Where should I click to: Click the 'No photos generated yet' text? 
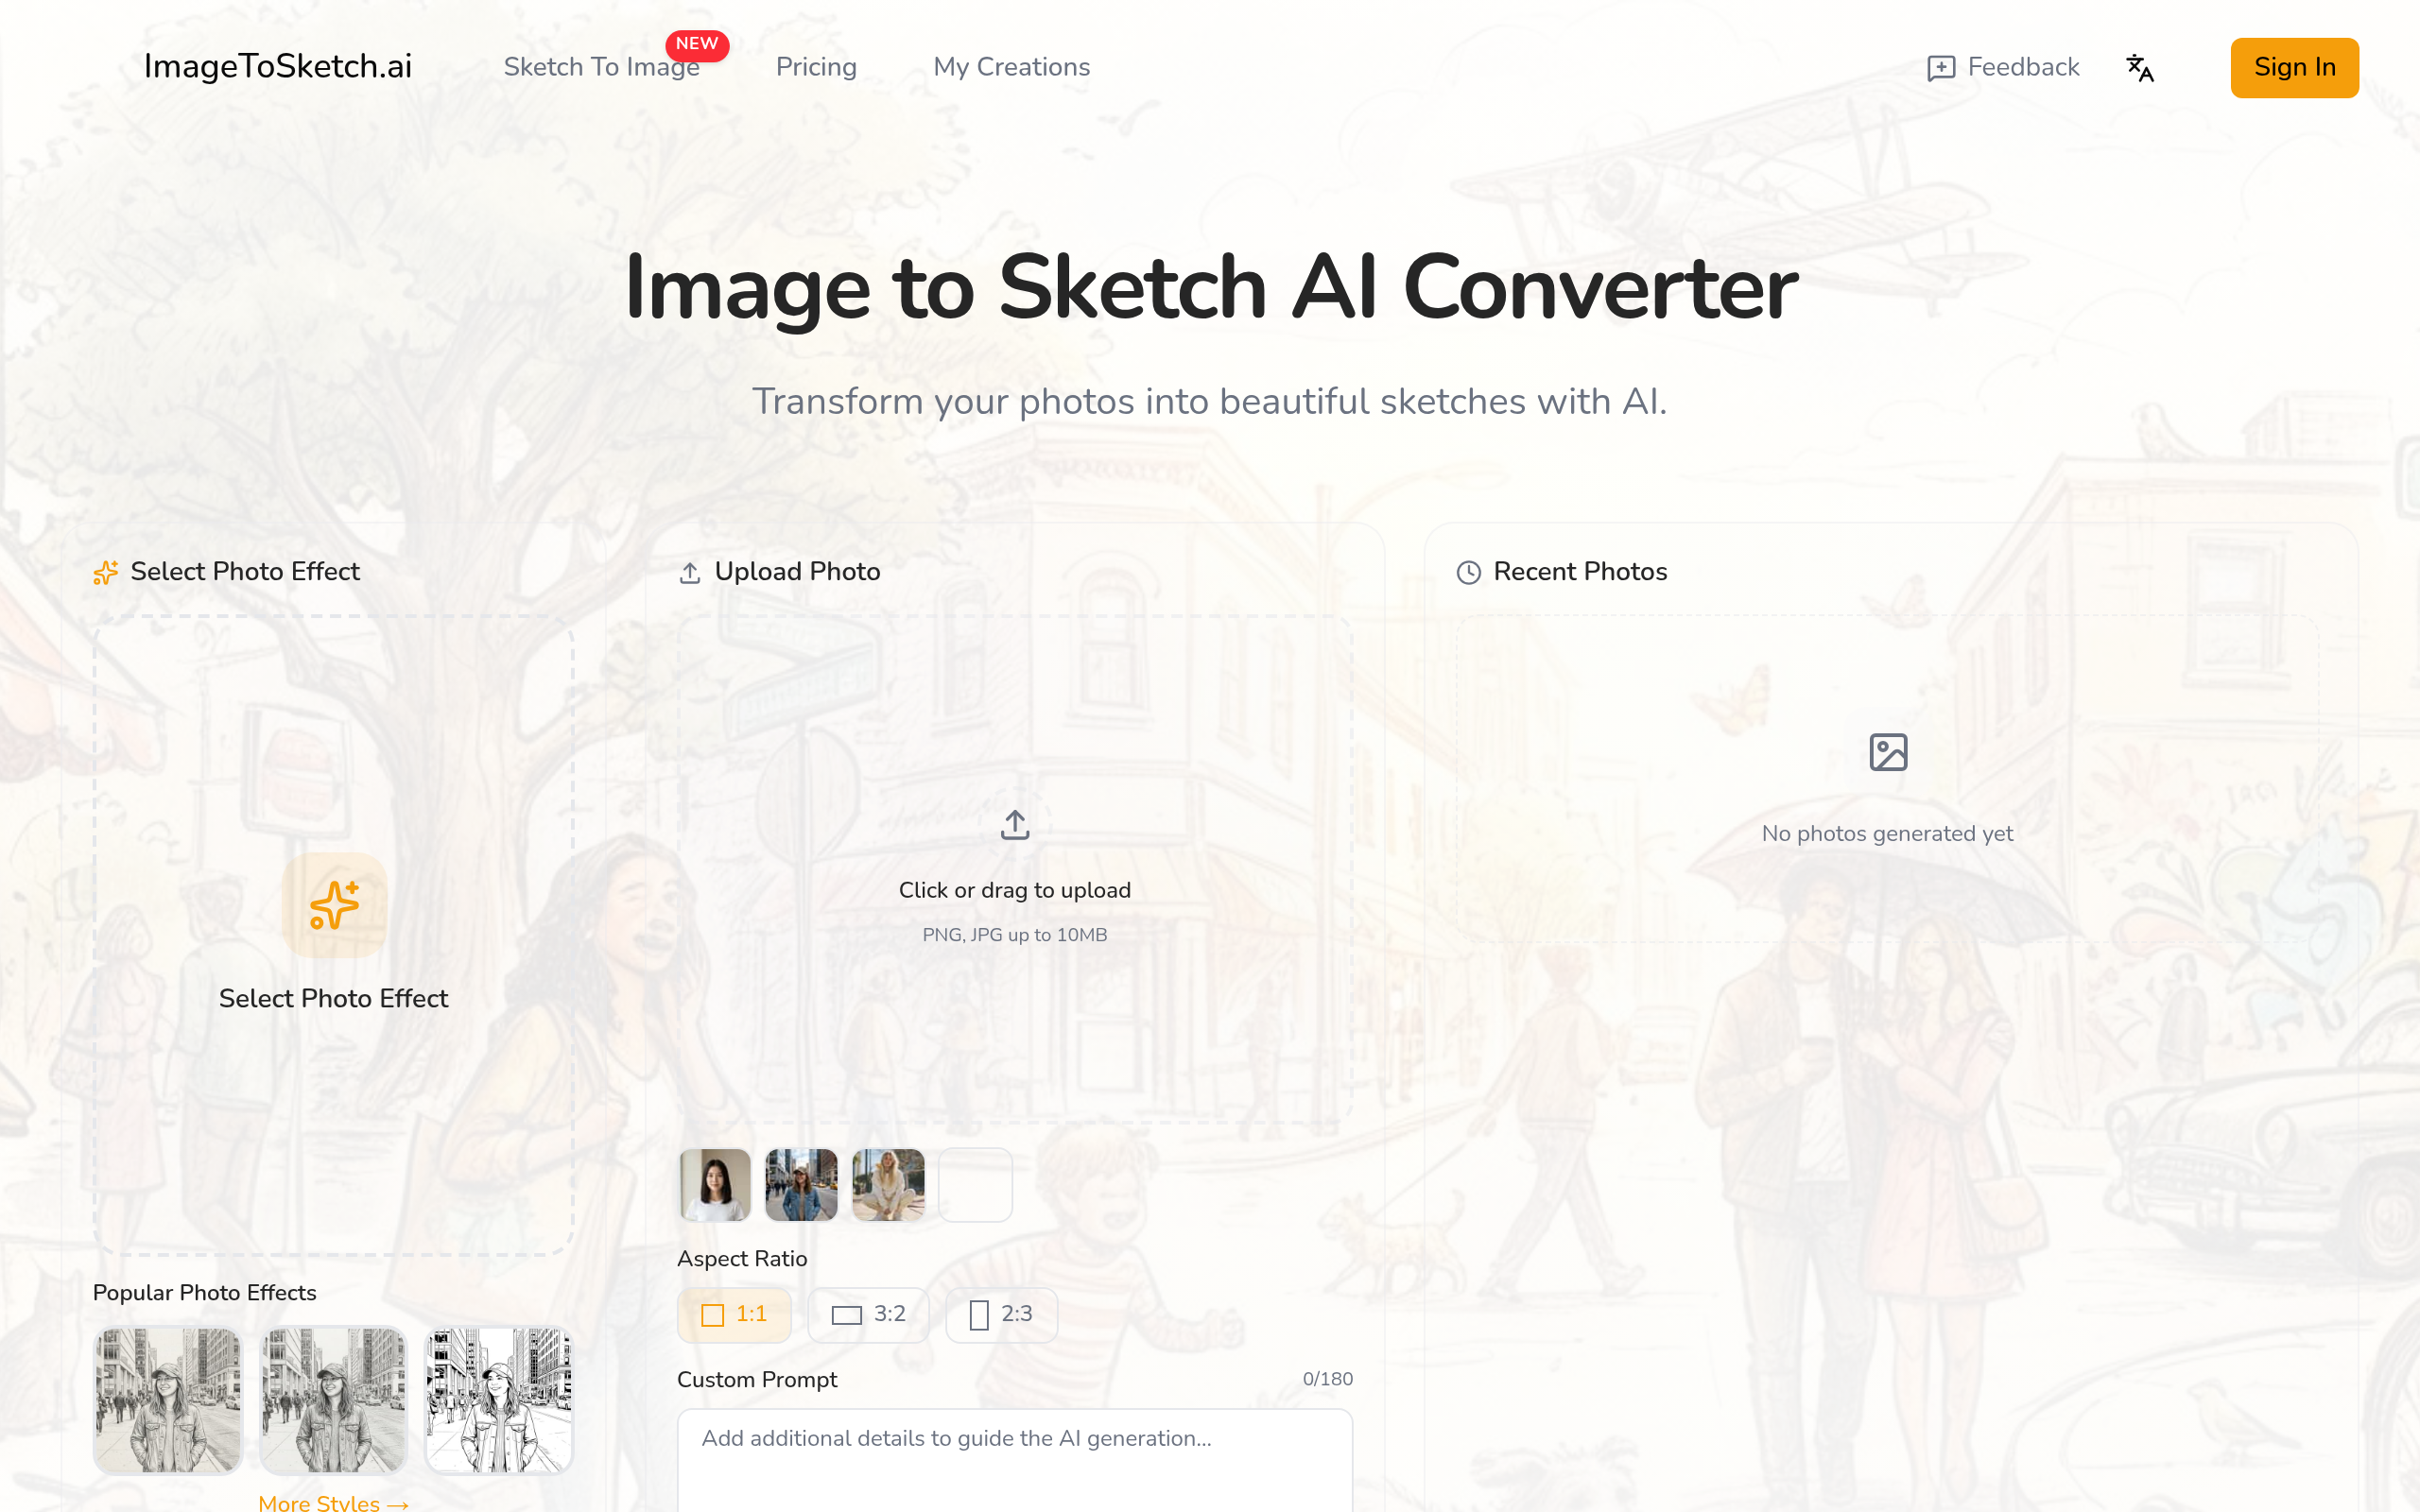(1887, 833)
